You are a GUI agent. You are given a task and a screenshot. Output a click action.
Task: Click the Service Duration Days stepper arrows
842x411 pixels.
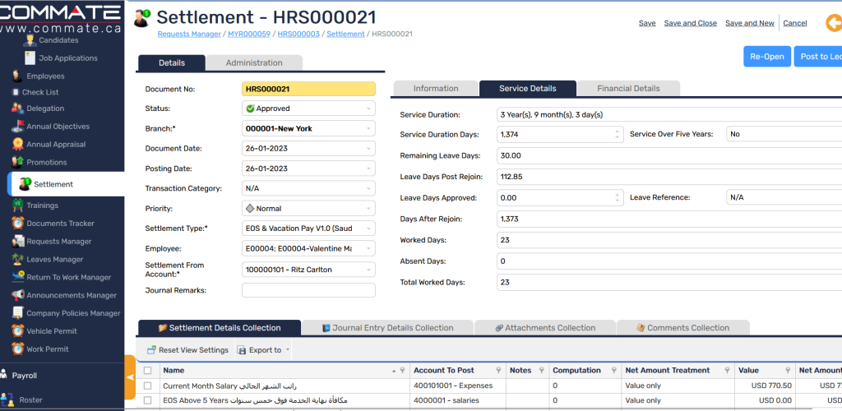(618, 134)
